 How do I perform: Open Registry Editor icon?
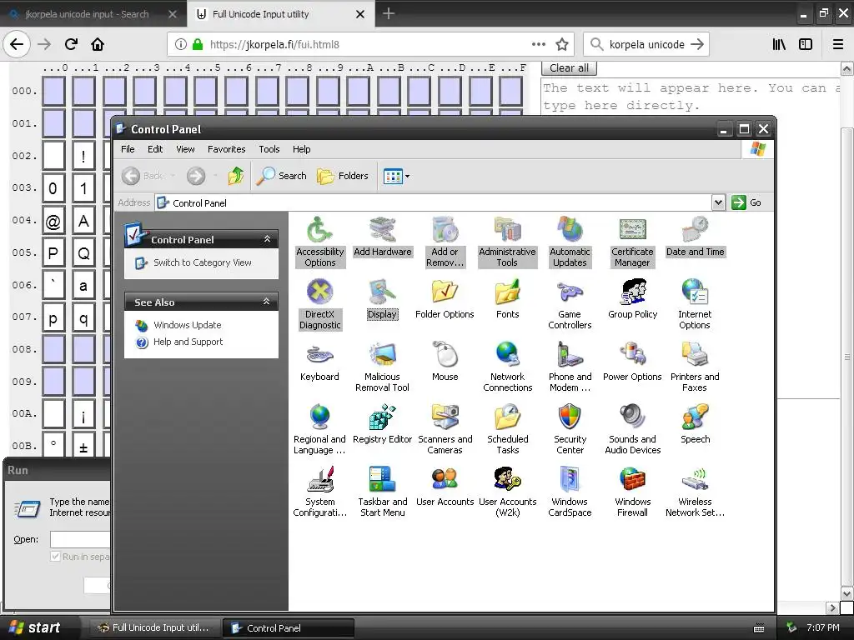382,424
